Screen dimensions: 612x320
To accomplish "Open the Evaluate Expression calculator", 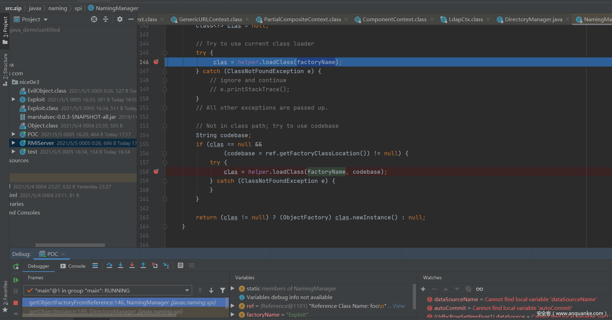I will pyautogui.click(x=180, y=266).
